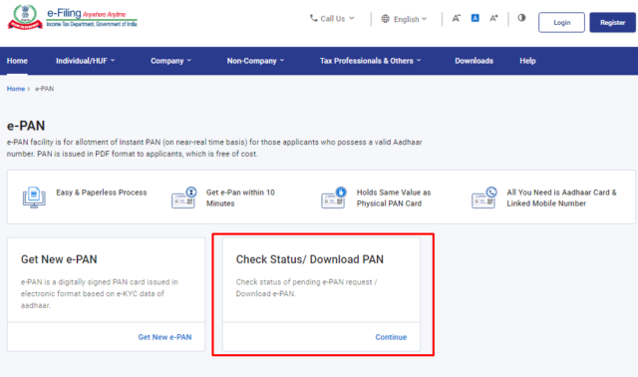Viewport: 638px width, 377px height.
Task: Expand the Individual/HUF menu
Action: click(86, 61)
